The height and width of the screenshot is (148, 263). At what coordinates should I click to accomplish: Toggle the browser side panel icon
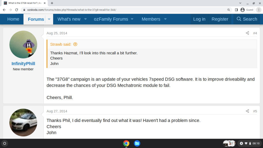pos(236,10)
